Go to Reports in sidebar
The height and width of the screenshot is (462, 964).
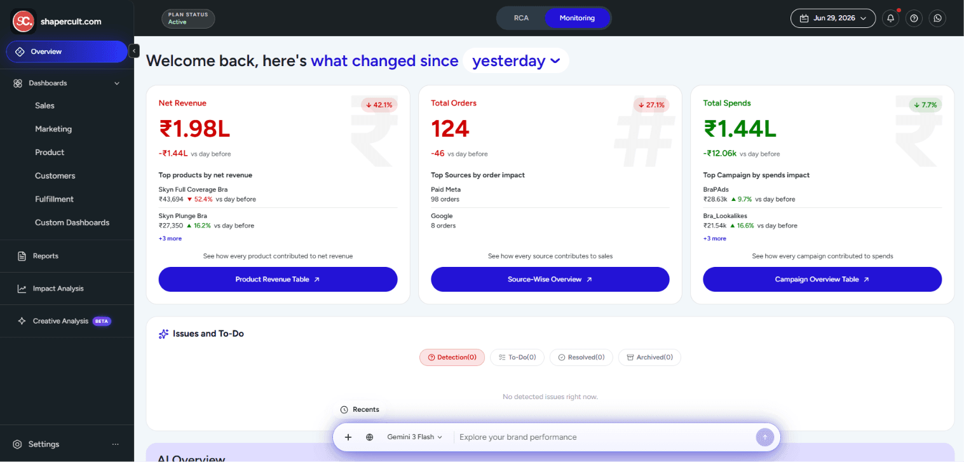tap(46, 256)
